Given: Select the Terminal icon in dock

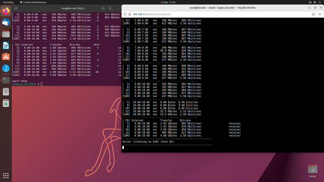Looking at the screenshot, I should (x=6, y=80).
